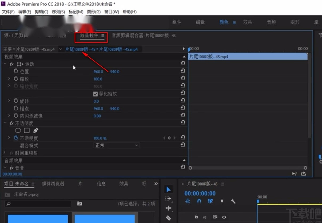
Task: Select the pen mask tool under 不透明度
Action: 35,131
